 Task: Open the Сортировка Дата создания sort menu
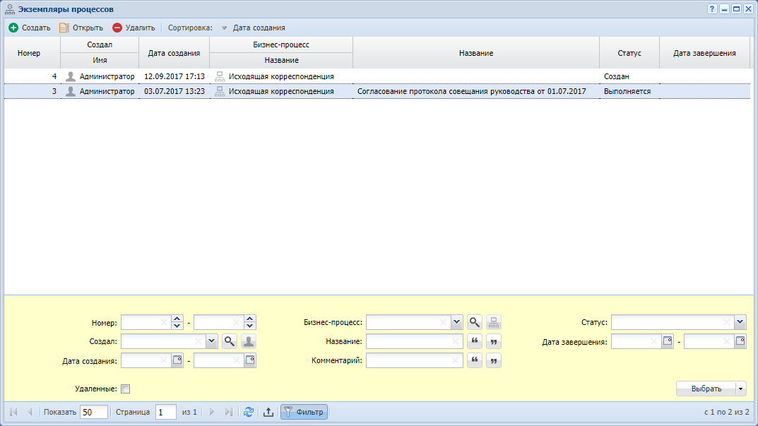click(x=254, y=28)
